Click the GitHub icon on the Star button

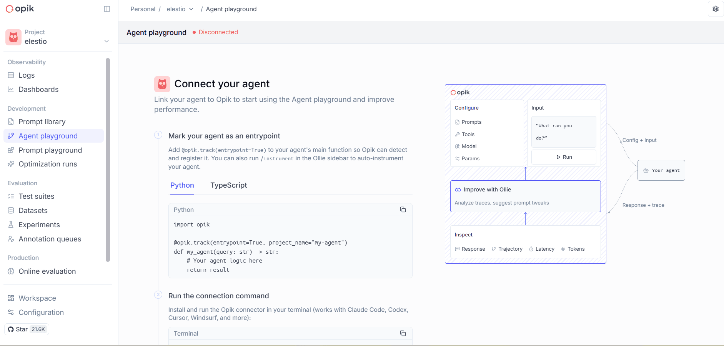[11, 329]
